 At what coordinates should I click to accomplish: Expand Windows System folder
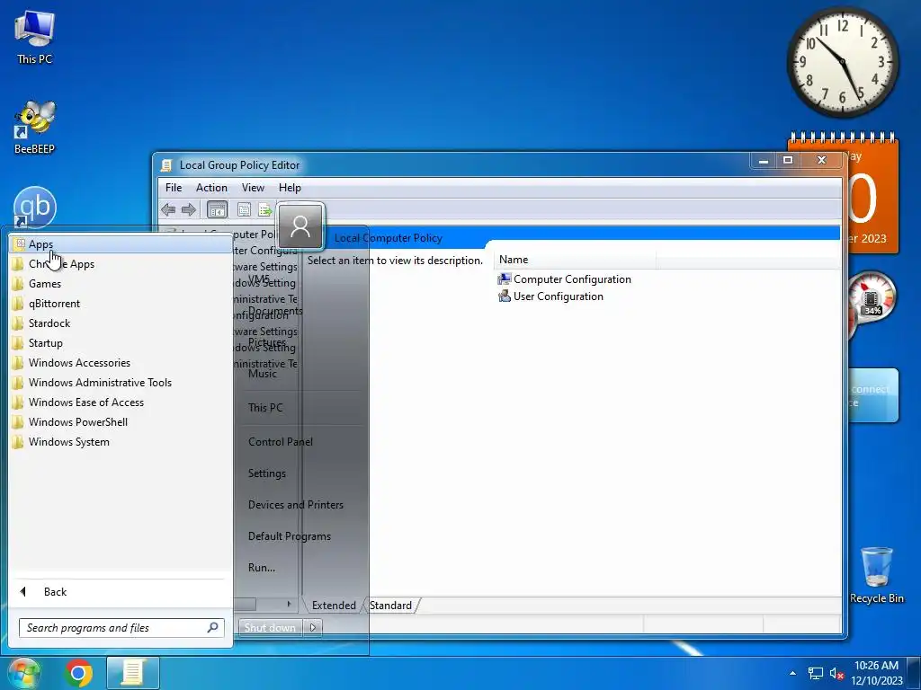121,442
